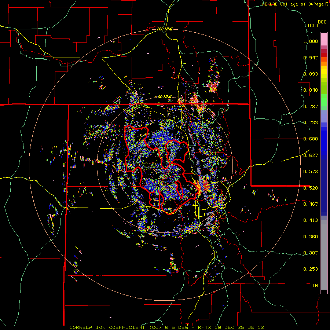Image resolution: width=330 pixels, height=330 pixels.
Task: Click the TH threshold label
Action: click(x=315, y=286)
